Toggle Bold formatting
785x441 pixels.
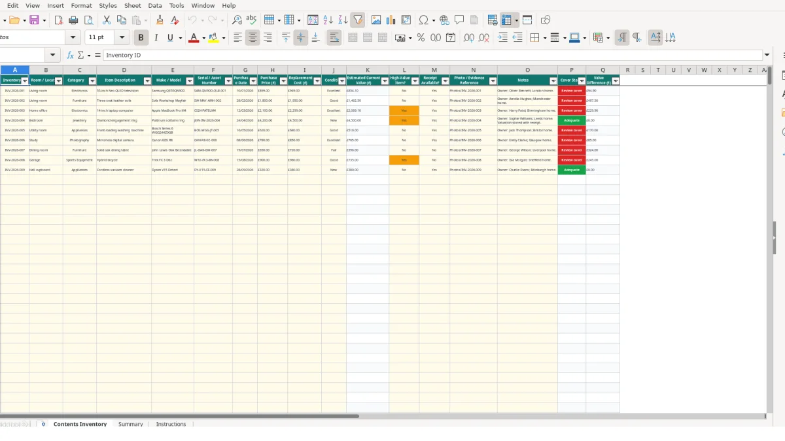coord(140,38)
